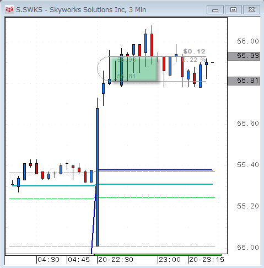Click the teal horizontal indicator line
This screenshot has width=264, height=268.
(155, 184)
